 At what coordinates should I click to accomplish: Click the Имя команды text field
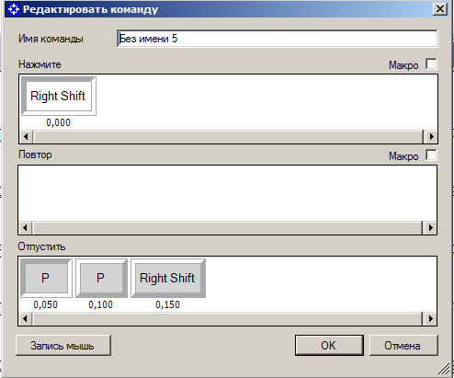click(278, 39)
